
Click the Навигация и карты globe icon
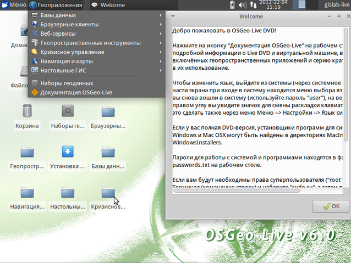click(x=35, y=61)
